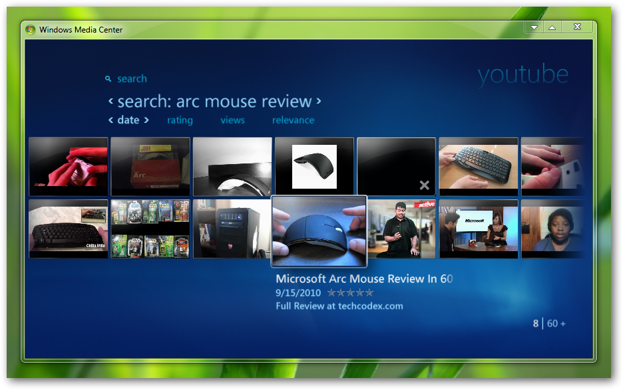Click Full Review at techcodex.com description

pyautogui.click(x=339, y=306)
